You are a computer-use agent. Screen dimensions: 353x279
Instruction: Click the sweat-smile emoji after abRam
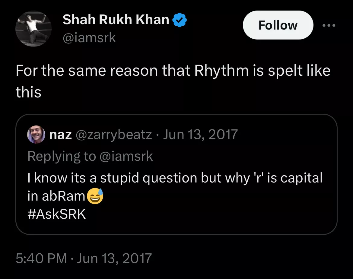(x=95, y=196)
